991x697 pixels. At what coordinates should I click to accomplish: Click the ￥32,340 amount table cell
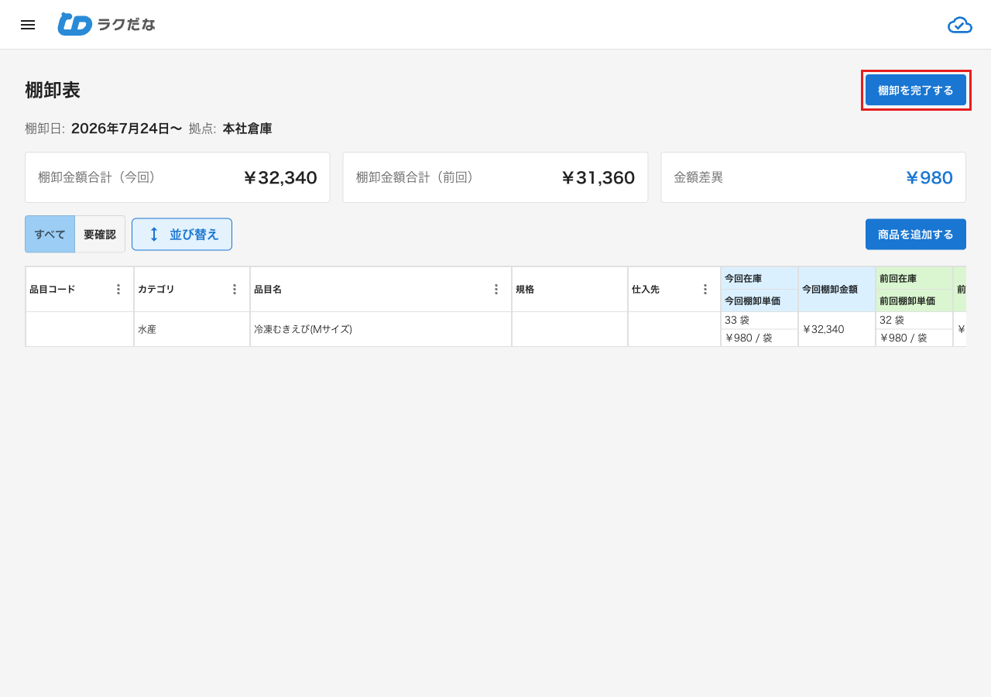(x=837, y=329)
